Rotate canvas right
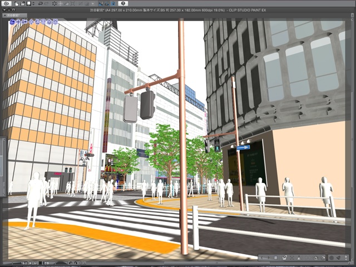Screen dimensions: 356x267 [76, 263]
